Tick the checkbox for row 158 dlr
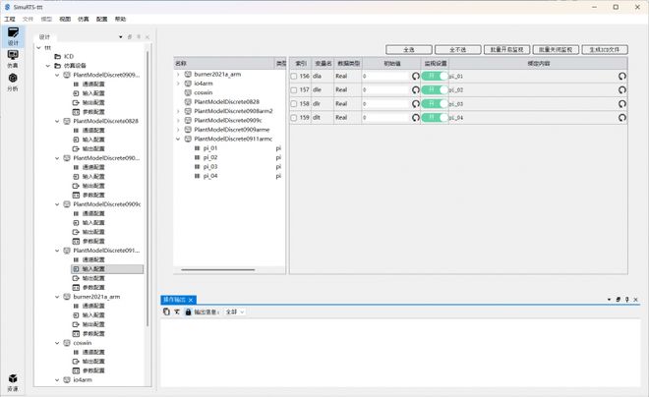Screen dimensions: 649x397 pos(294,103)
